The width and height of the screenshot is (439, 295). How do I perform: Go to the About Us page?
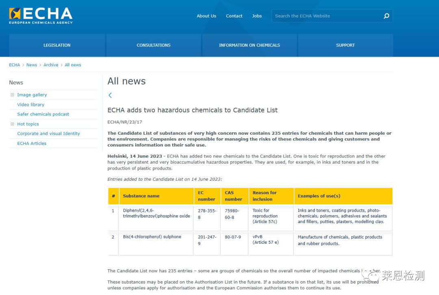pos(206,16)
